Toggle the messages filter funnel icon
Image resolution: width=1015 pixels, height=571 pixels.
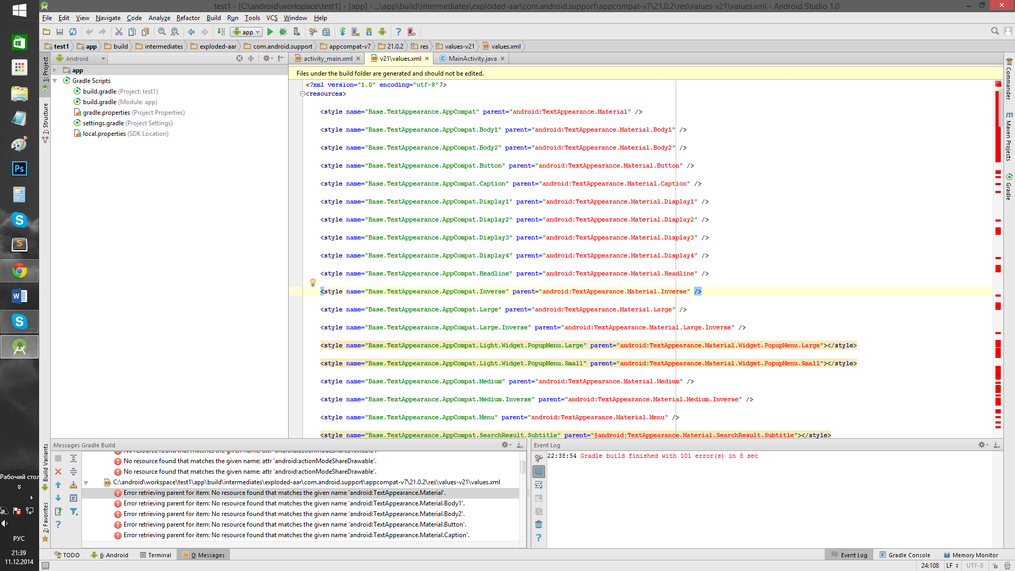tap(74, 511)
